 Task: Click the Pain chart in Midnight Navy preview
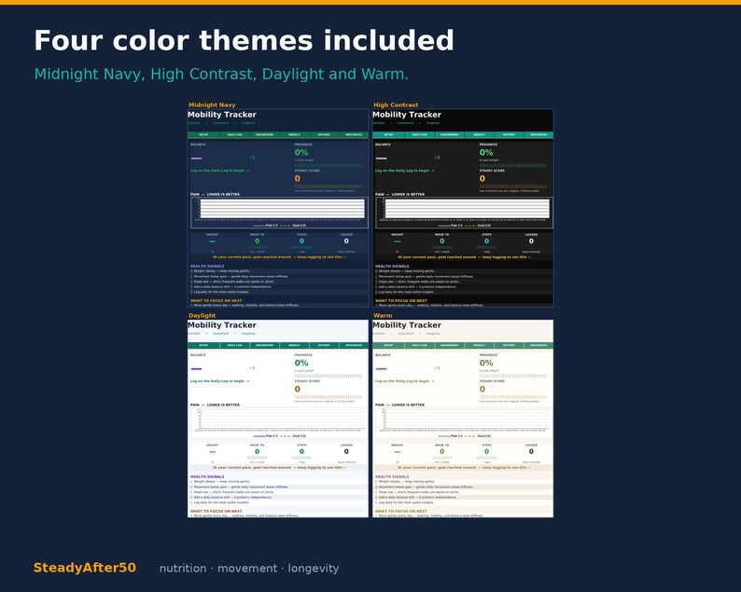[279, 213]
